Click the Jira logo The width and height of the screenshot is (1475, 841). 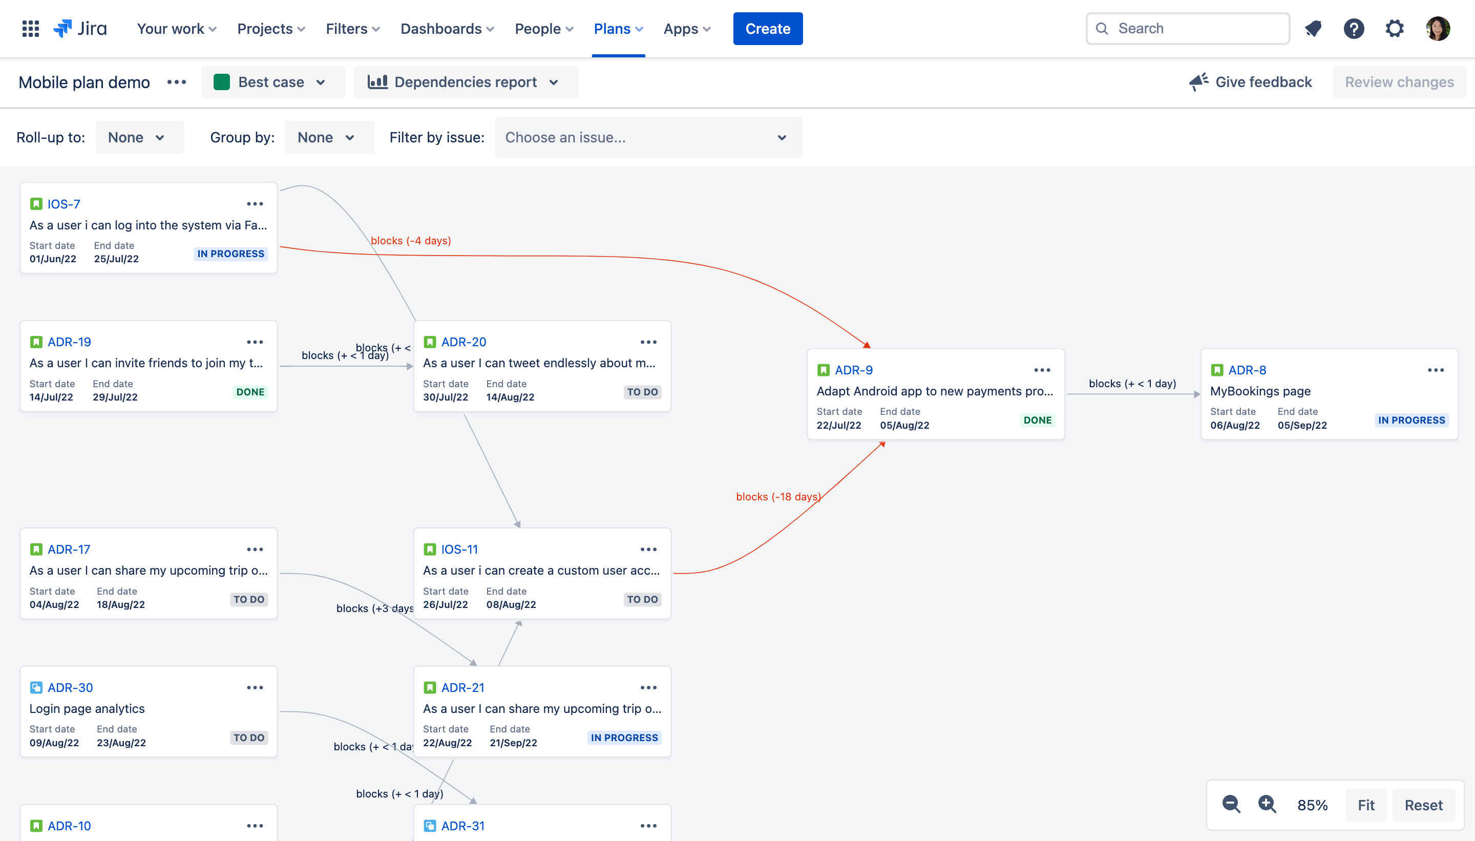[x=80, y=28]
